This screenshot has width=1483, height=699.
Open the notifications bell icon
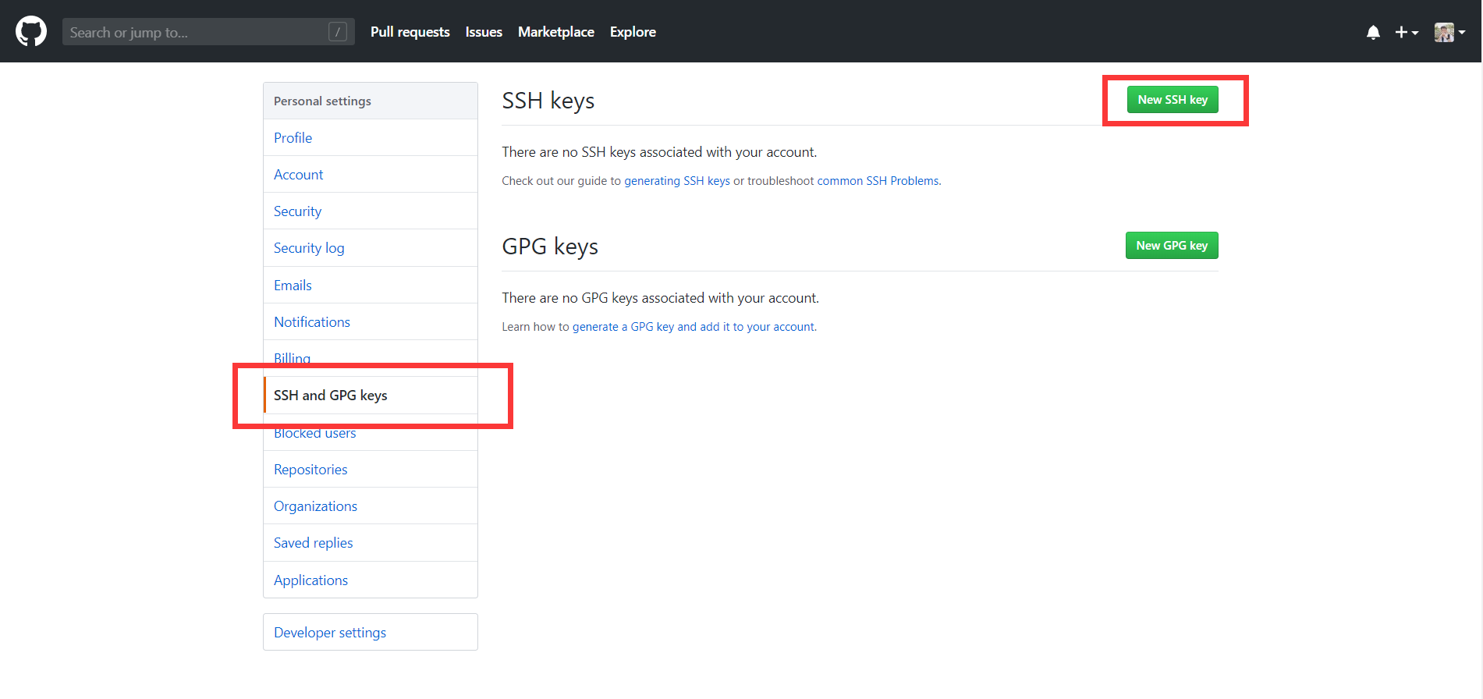(1373, 32)
